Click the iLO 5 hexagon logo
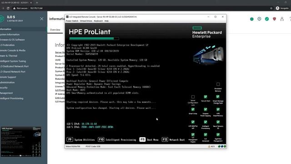 tap(2, 19)
